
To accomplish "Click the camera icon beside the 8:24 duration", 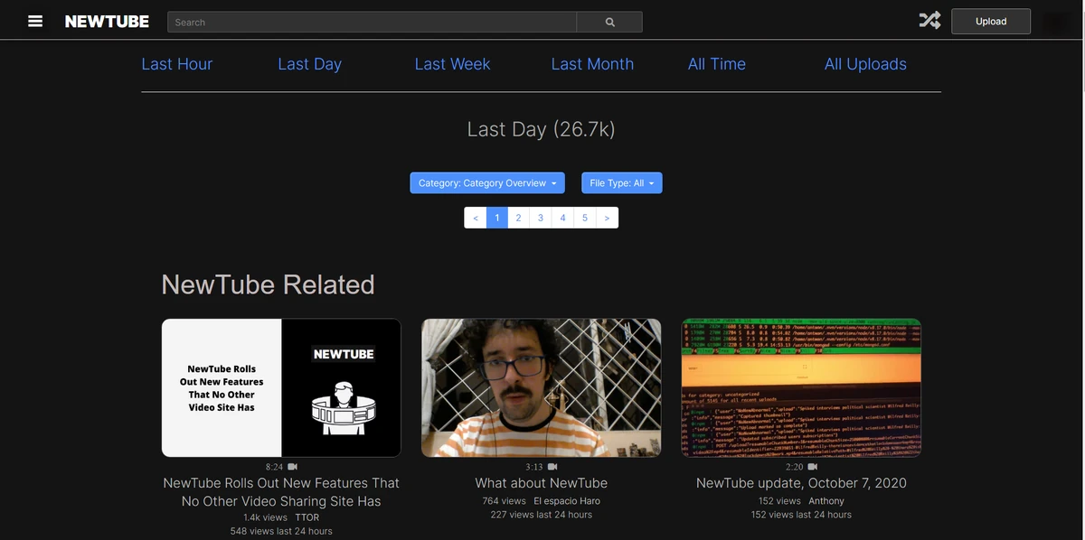I will coord(291,467).
